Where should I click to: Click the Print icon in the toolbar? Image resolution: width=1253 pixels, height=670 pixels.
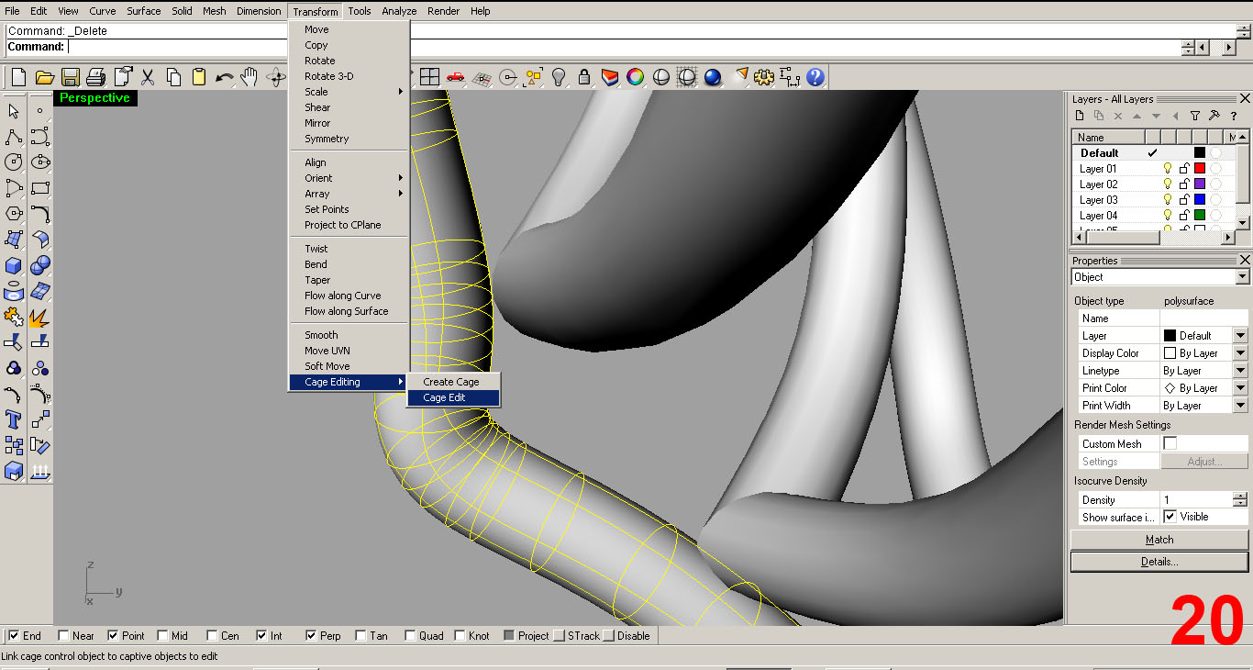point(96,77)
